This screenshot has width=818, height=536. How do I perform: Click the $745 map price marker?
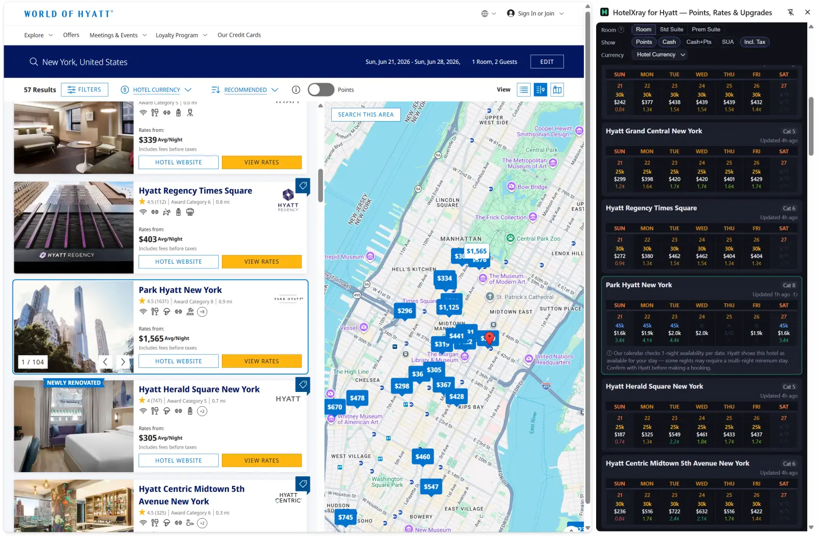pyautogui.click(x=346, y=517)
